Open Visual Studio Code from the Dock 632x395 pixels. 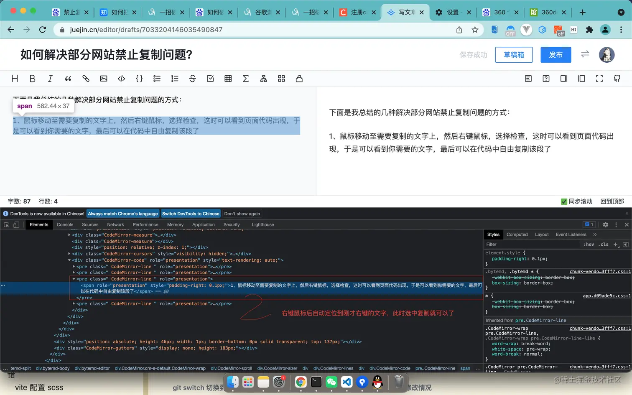point(347,382)
